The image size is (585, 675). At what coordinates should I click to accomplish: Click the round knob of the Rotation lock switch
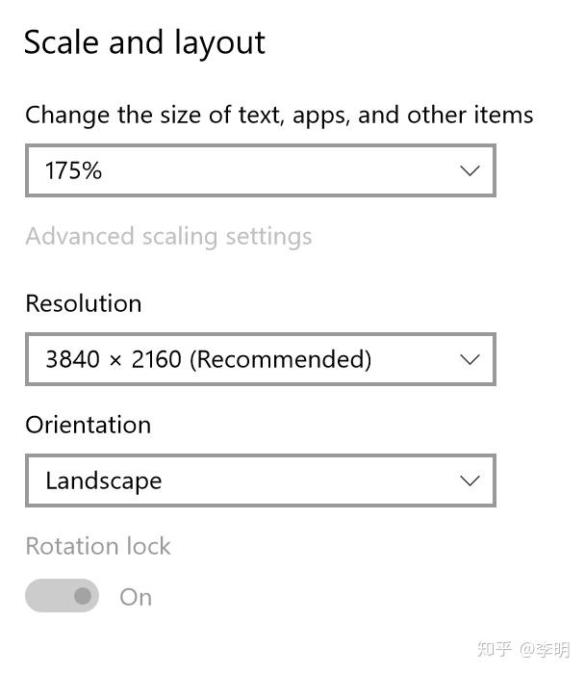click(x=83, y=596)
